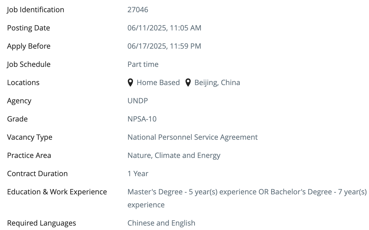Image resolution: width=369 pixels, height=230 pixels.
Task: Click the posting date value 06/11/2025
Action: click(x=164, y=28)
